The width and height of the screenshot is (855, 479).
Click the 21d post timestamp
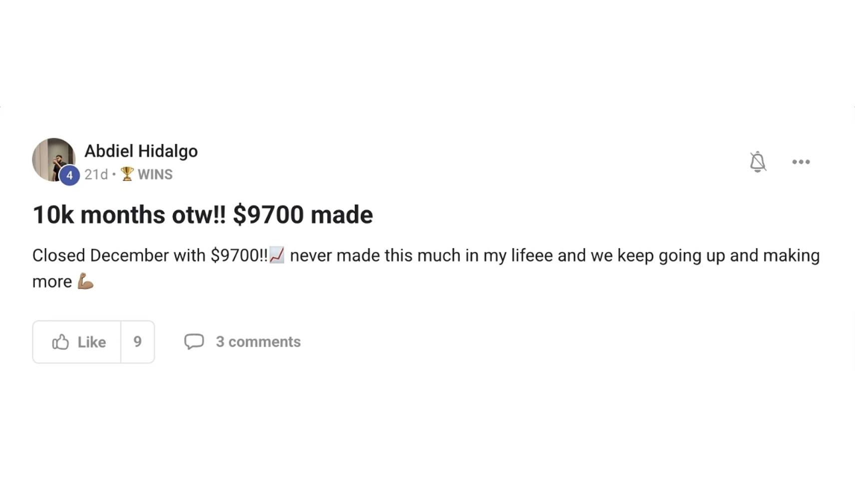click(96, 174)
